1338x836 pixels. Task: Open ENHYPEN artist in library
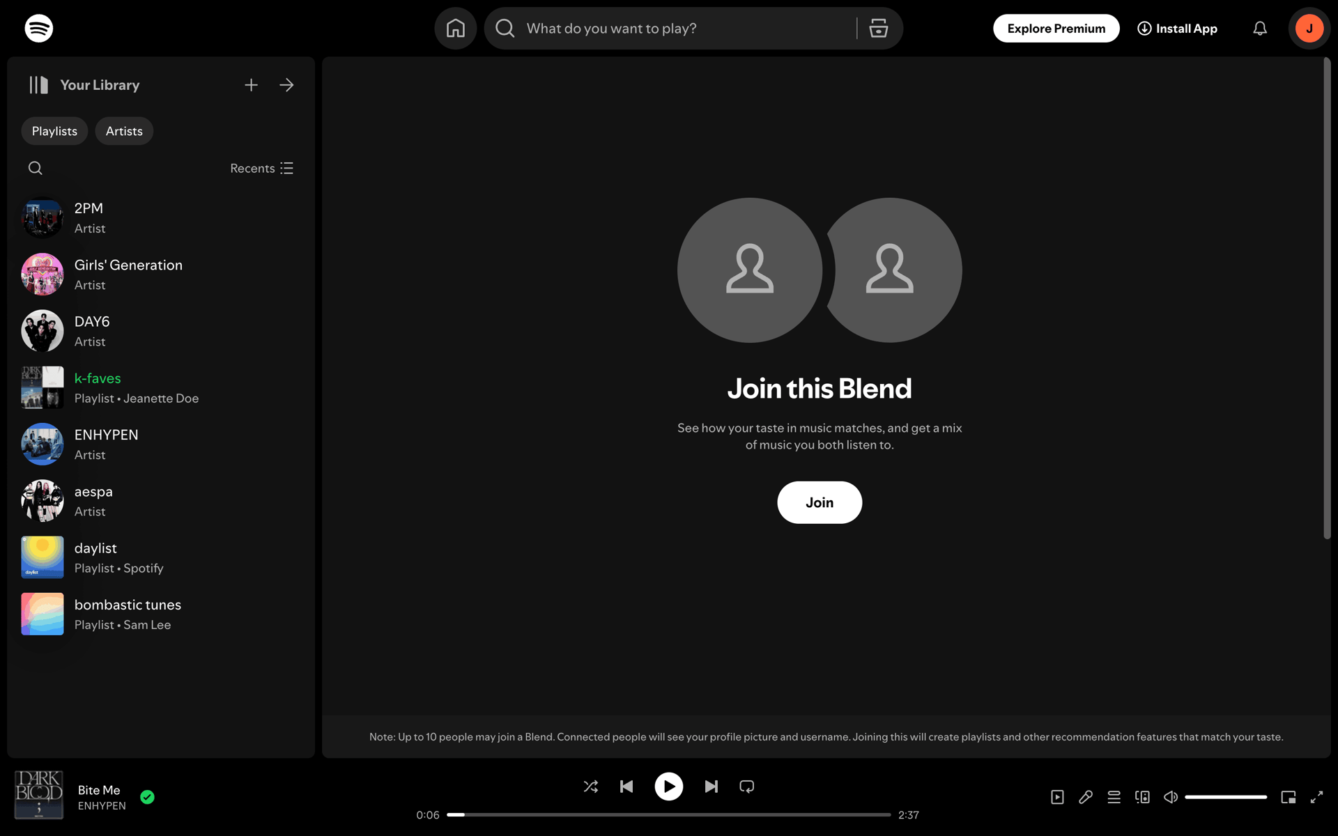(x=160, y=444)
